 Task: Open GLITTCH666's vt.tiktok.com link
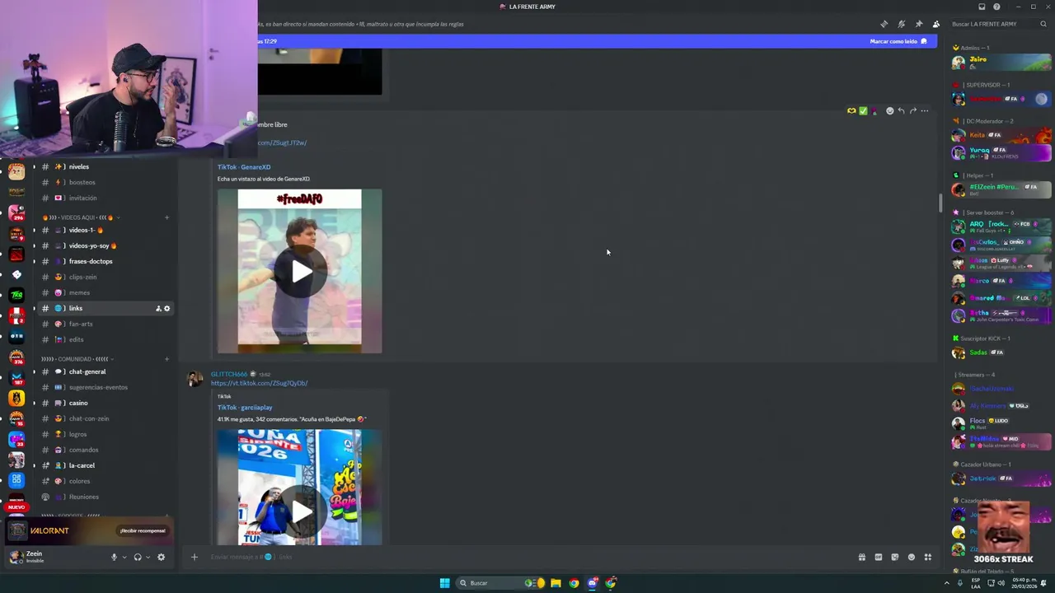pos(259,383)
